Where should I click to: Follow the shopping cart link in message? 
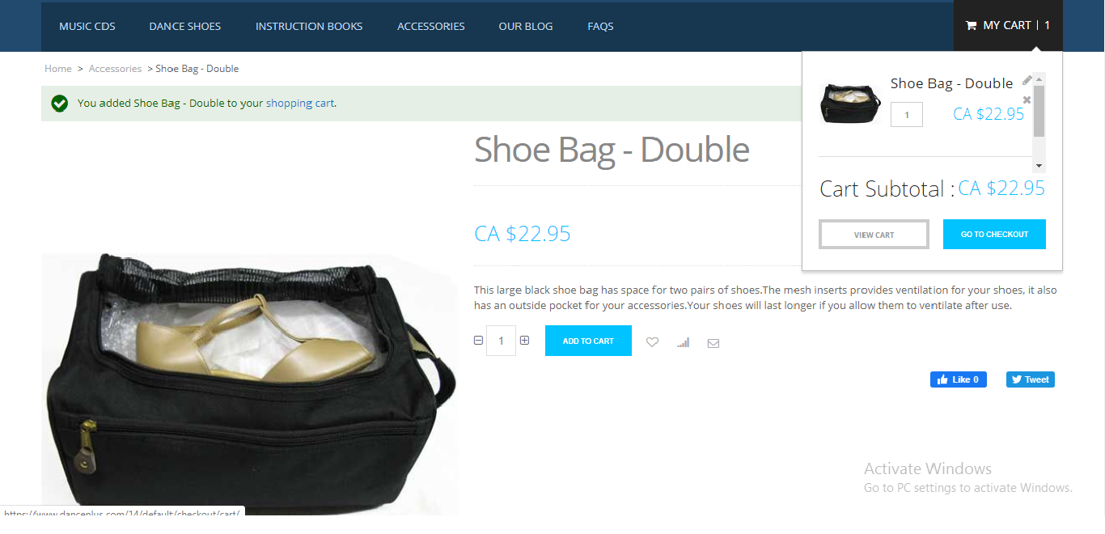300,104
